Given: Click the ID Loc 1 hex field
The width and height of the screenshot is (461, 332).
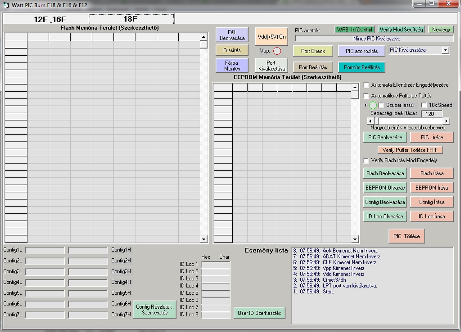Looking at the screenshot, I should click(216, 265).
